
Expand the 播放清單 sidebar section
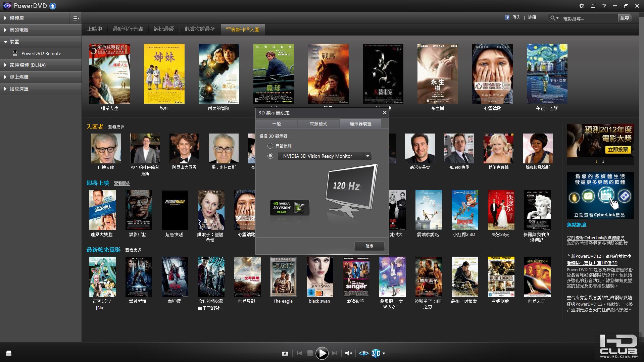pos(41,89)
